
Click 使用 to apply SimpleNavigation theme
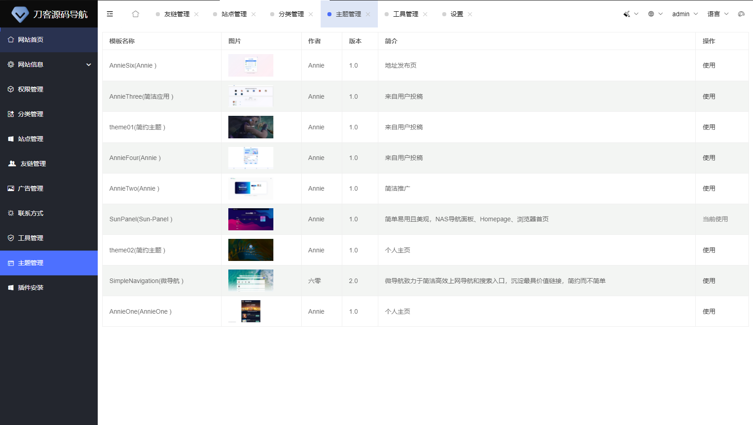pyautogui.click(x=709, y=280)
